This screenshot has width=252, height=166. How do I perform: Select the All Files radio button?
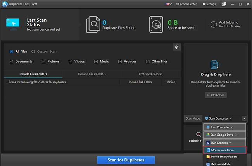pos(11,51)
